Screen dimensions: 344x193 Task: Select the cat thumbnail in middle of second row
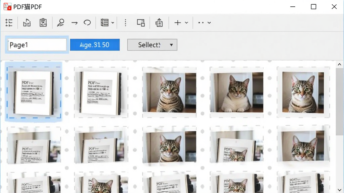[x=169, y=145]
